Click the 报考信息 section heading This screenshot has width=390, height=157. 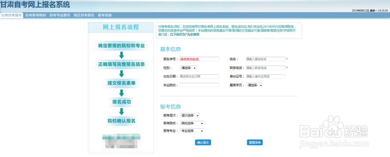[x=170, y=107]
